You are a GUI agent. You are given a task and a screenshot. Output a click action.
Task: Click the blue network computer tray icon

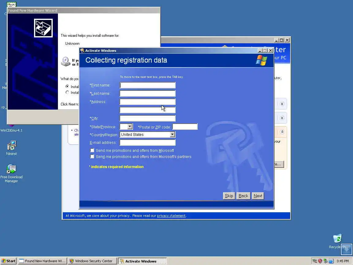point(331,261)
